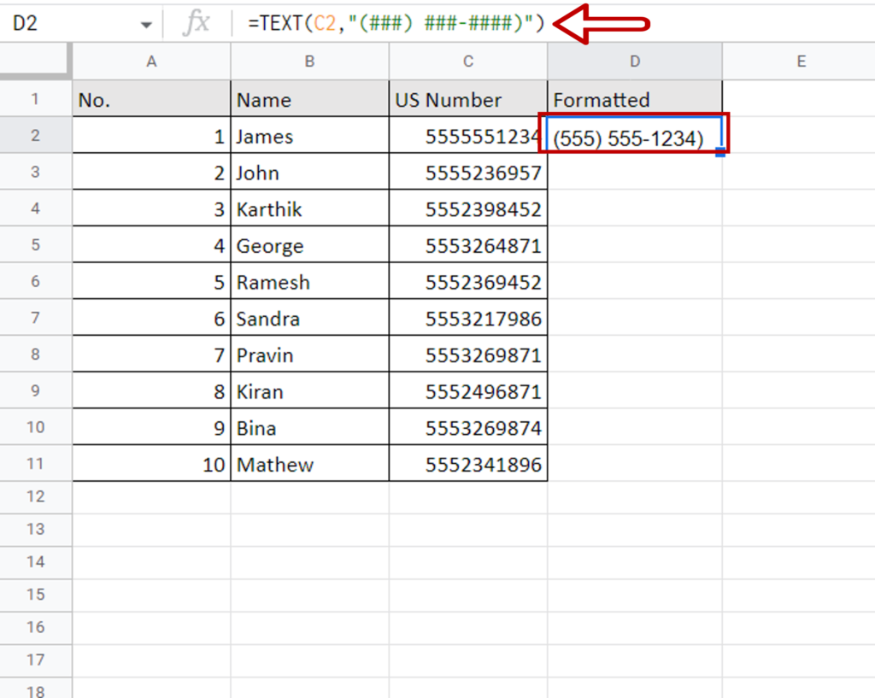Select row 2 header
875x698 pixels.
pyautogui.click(x=36, y=135)
